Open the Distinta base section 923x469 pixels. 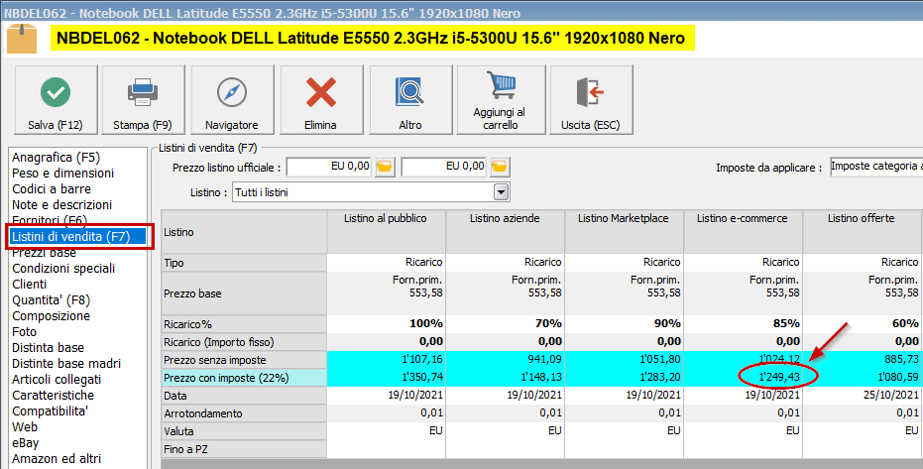[x=49, y=348]
